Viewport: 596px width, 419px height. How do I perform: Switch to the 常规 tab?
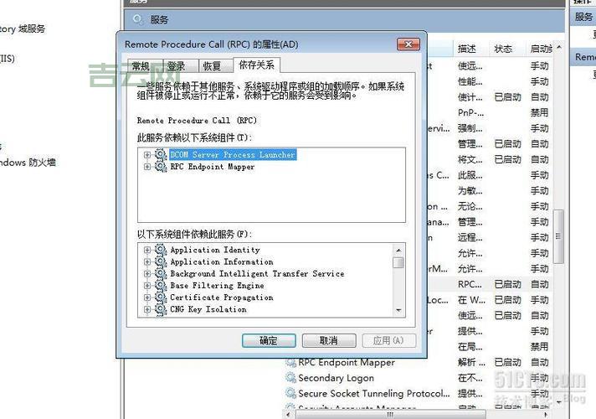(x=145, y=66)
